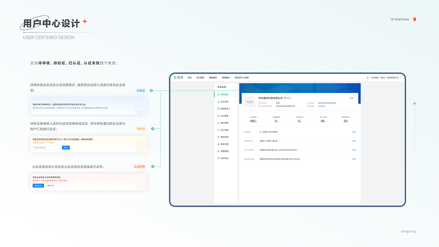Focus the 请输入收款金额 input field
This screenshot has height=247, width=439.
point(47,148)
